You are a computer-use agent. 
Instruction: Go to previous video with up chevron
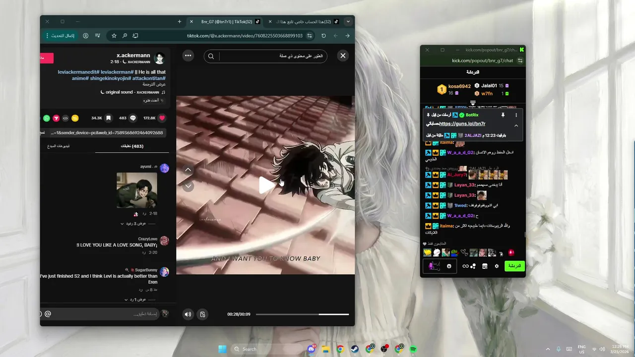coord(188,170)
